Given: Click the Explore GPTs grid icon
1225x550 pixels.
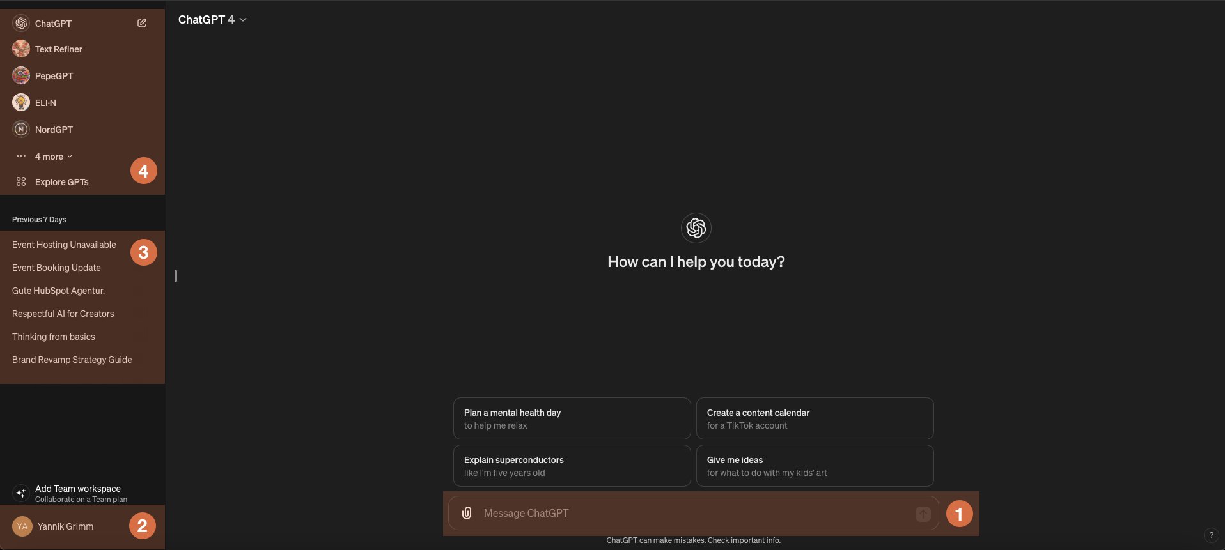Looking at the screenshot, I should (x=21, y=182).
